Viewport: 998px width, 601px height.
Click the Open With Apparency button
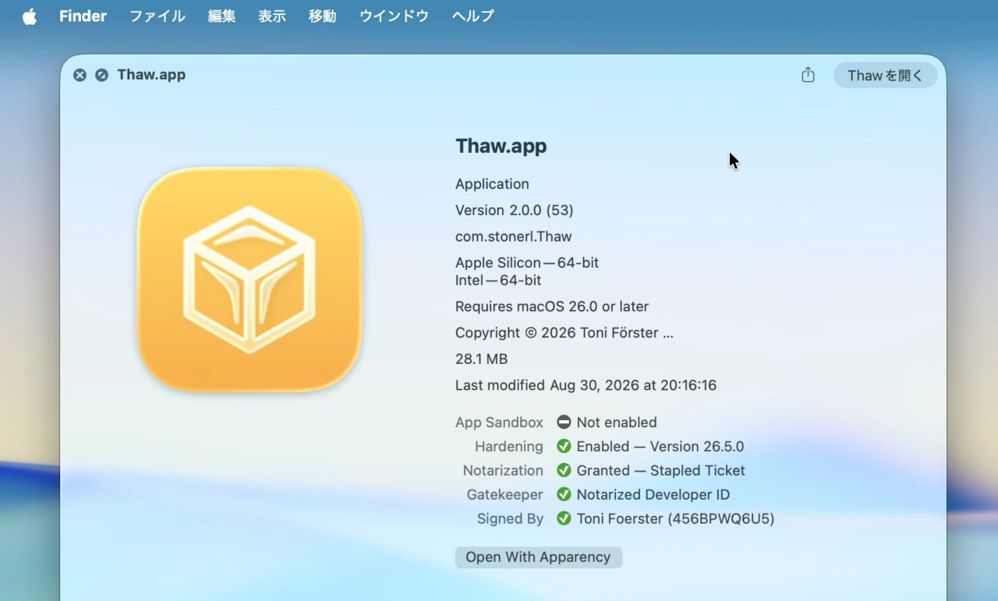click(538, 557)
